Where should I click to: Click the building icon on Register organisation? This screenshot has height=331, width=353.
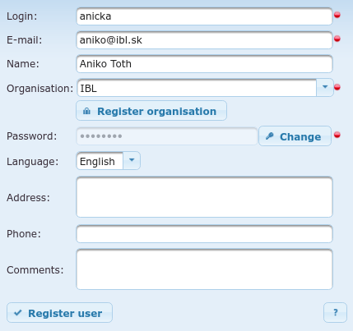pyautogui.click(x=86, y=111)
